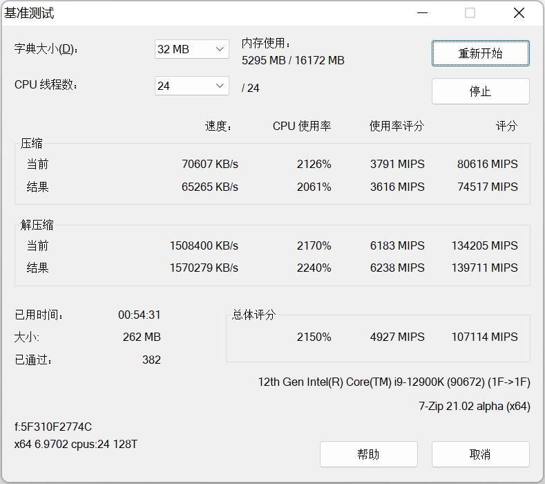Click the 解压缩 group label
Viewport: 545px width, 484px height.
[37, 225]
